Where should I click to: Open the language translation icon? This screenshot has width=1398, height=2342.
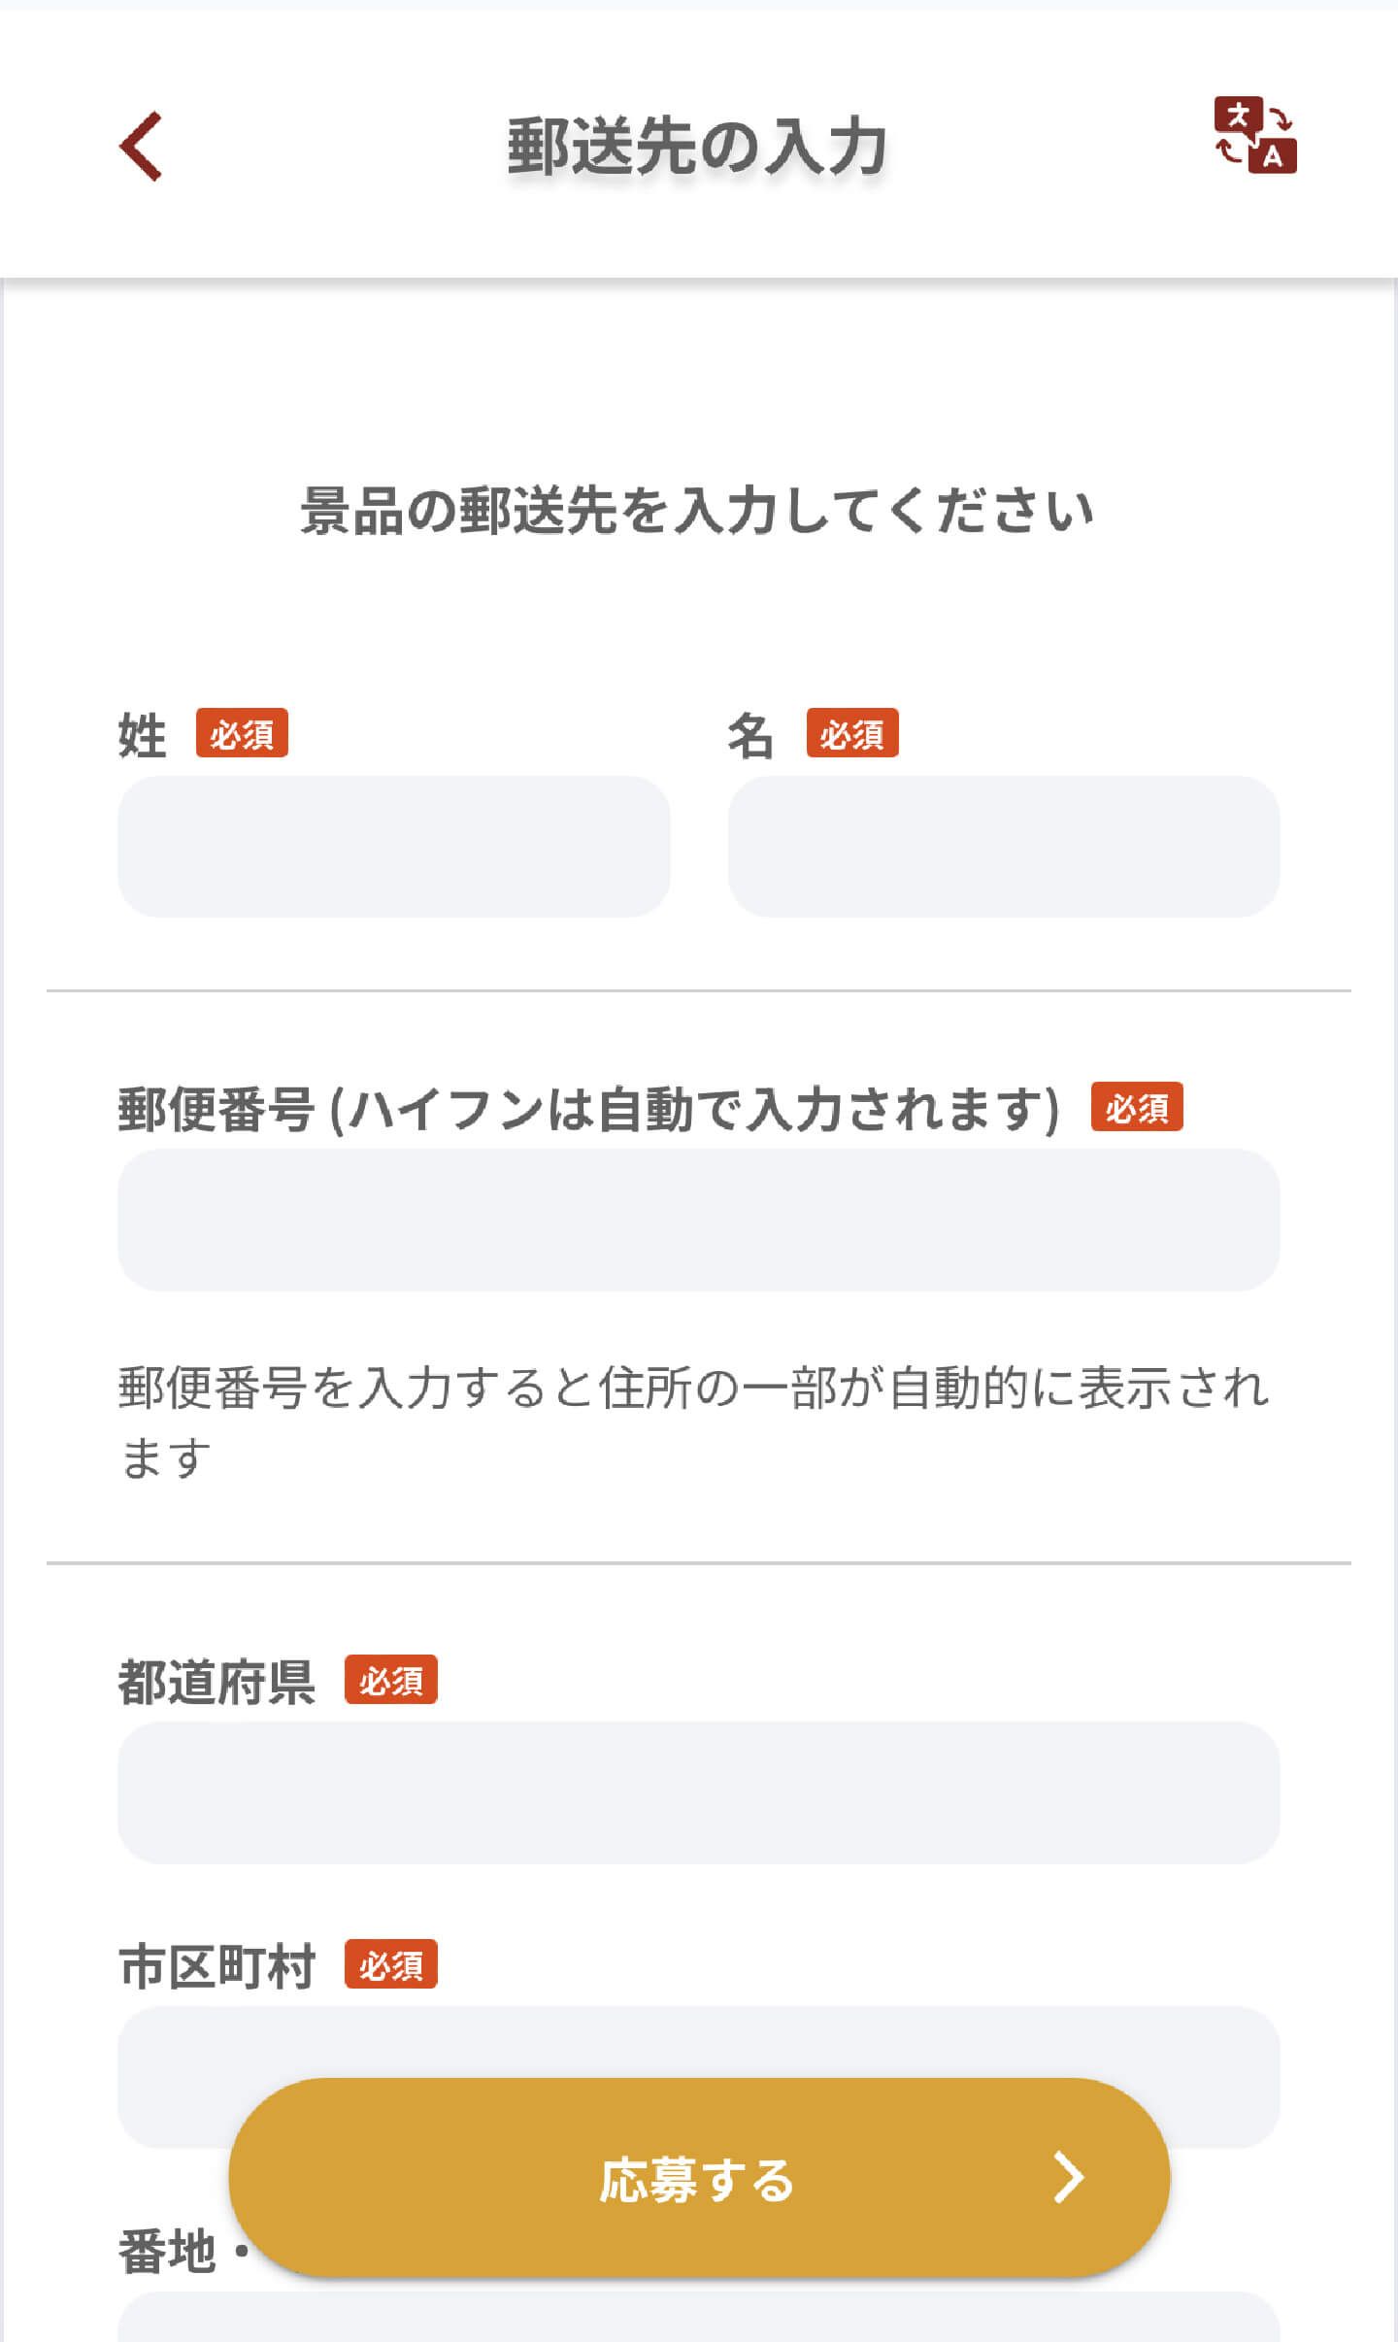1255,136
